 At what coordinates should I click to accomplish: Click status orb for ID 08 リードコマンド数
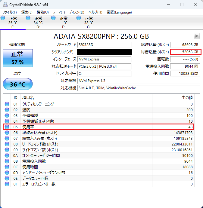(x=7, y=144)
